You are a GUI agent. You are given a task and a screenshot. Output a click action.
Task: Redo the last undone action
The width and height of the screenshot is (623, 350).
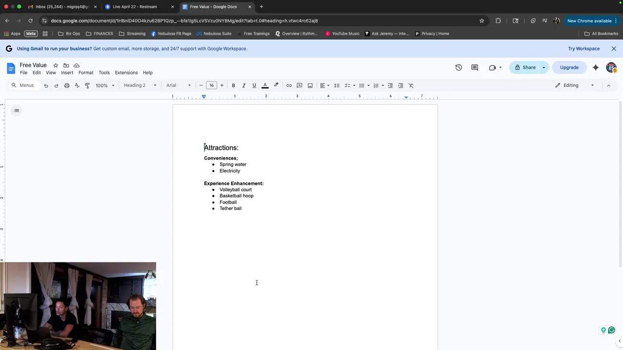pyautogui.click(x=56, y=86)
